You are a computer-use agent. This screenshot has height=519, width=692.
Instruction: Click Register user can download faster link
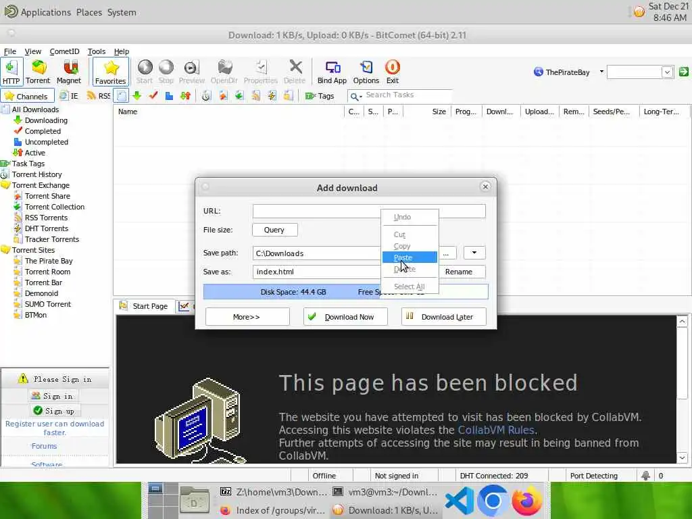point(55,428)
